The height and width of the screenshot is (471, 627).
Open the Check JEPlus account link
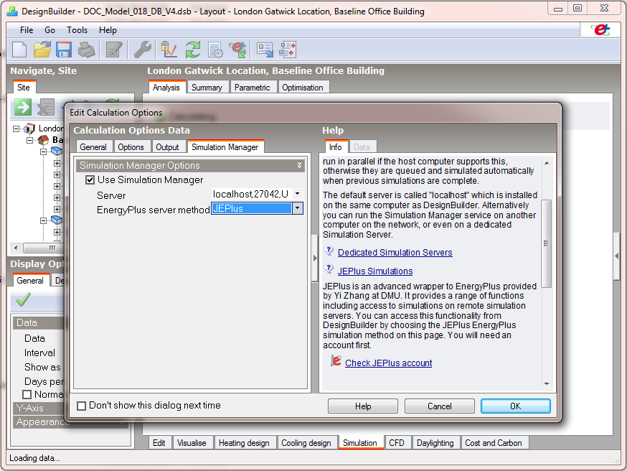pos(389,363)
